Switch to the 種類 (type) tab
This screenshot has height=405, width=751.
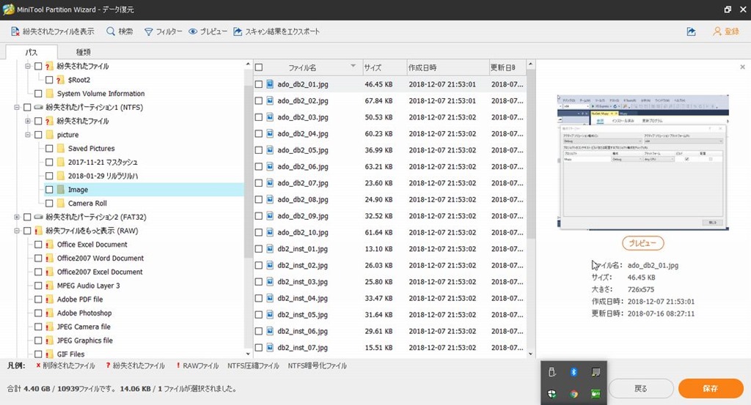coord(84,52)
